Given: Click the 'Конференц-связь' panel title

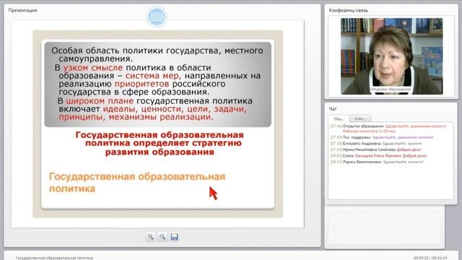Looking at the screenshot, I should click(348, 10).
